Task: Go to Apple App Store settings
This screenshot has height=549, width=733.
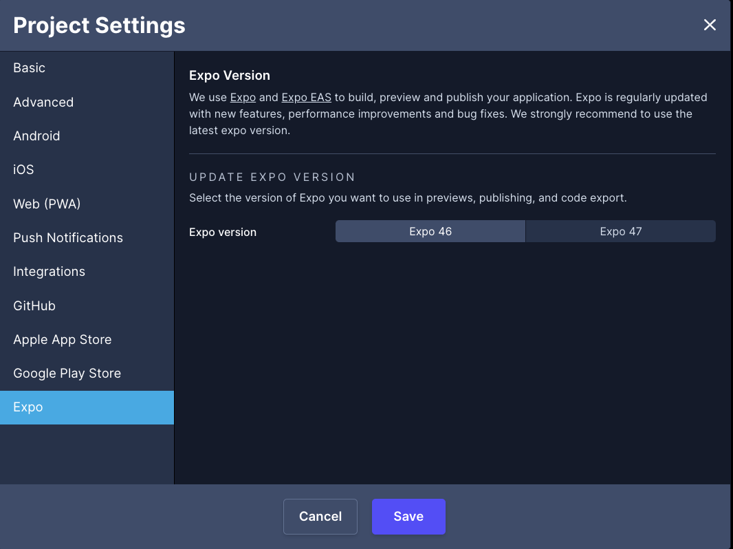Action: 87,339
